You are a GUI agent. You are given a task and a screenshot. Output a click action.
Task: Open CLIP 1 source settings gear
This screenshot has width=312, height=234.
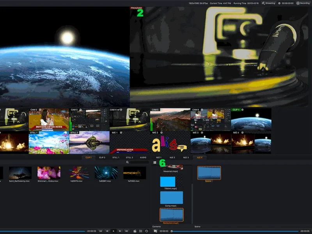click(242, 110)
